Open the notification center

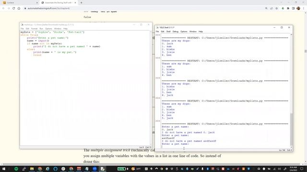coord(302,169)
